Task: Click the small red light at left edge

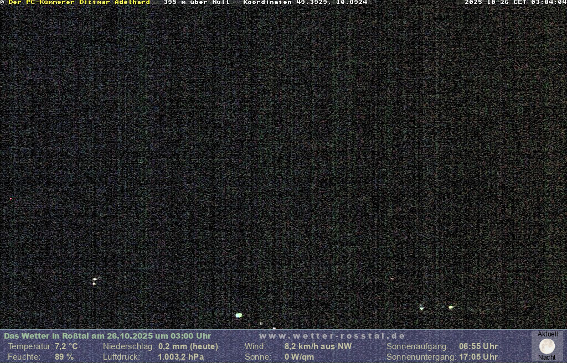Action: 11,199
